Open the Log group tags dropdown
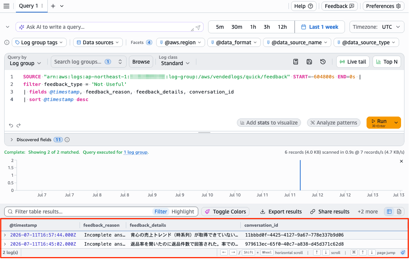The width and height of the screenshot is (409, 260). pyautogui.click(x=39, y=42)
